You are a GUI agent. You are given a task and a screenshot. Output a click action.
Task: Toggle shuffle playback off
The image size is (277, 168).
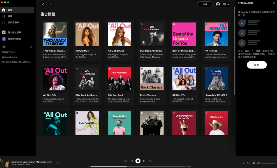125,161
